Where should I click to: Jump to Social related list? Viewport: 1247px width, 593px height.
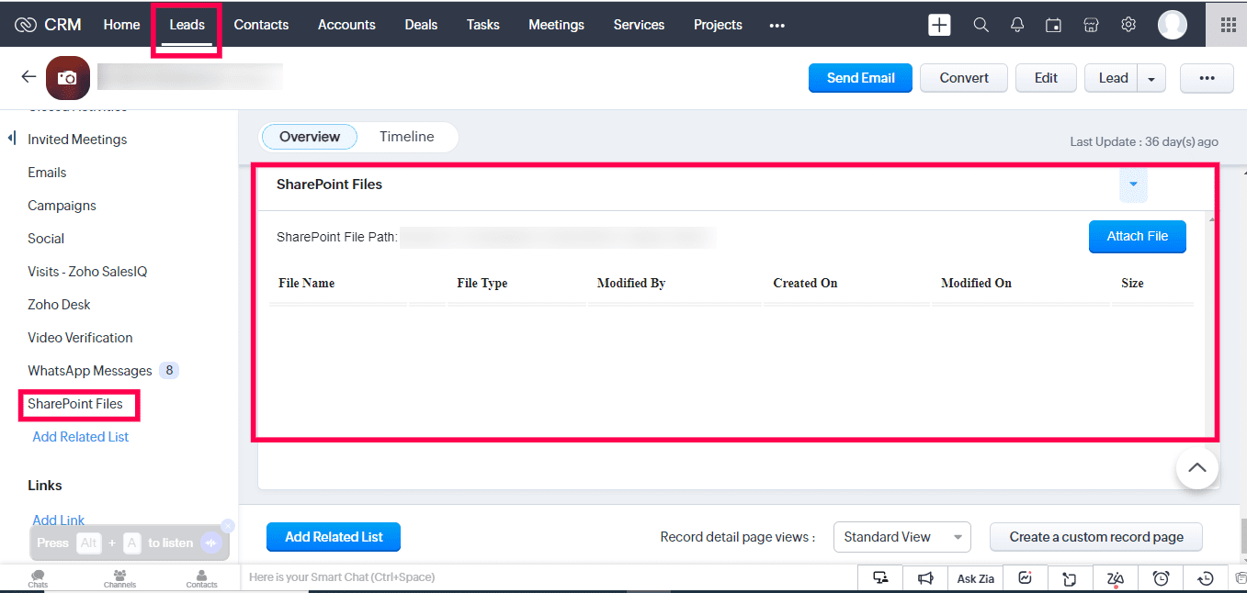(x=46, y=239)
